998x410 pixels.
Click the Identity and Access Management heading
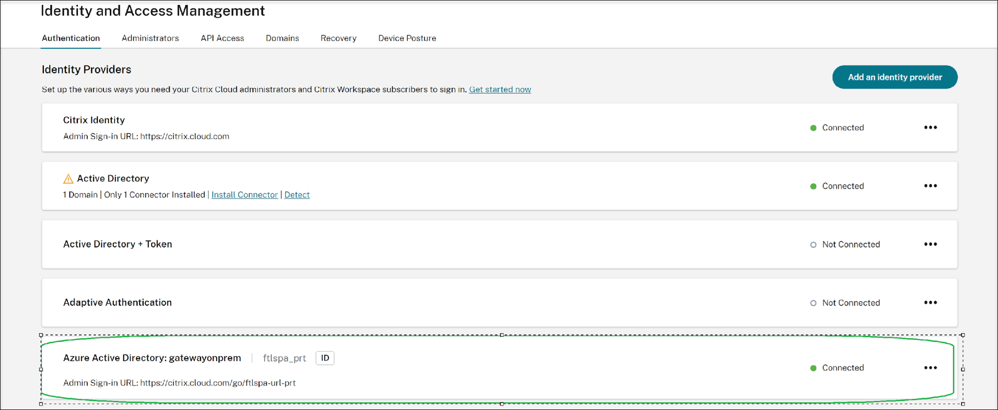coord(153,11)
